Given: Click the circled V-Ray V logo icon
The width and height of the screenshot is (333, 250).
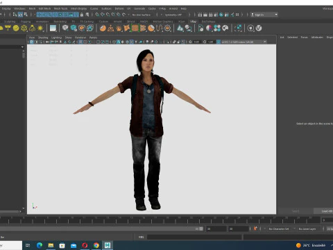Looking at the screenshot, I should click(259, 28).
